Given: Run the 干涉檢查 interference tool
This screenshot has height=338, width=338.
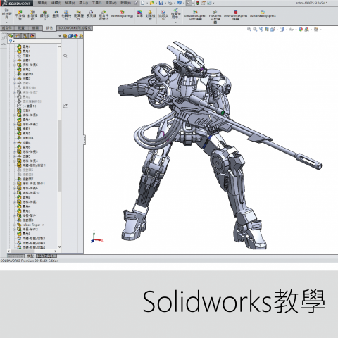Looking at the screenshot, I should pyautogui.click(x=20, y=15).
